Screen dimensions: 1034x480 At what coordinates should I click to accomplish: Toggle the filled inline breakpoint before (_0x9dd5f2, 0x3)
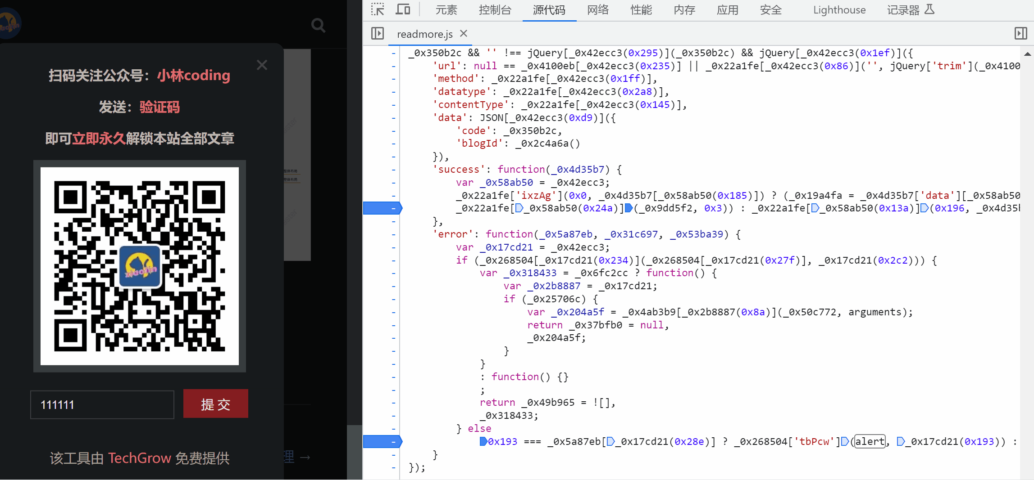click(629, 208)
